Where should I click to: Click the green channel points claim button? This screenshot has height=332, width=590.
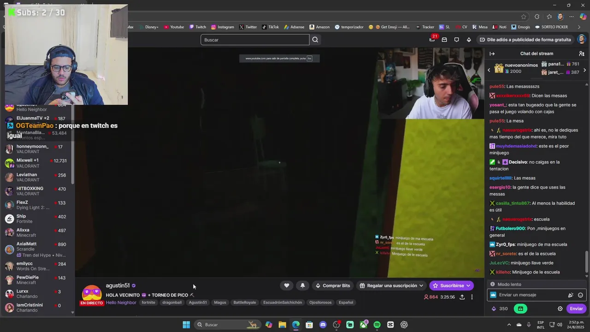coord(520,308)
